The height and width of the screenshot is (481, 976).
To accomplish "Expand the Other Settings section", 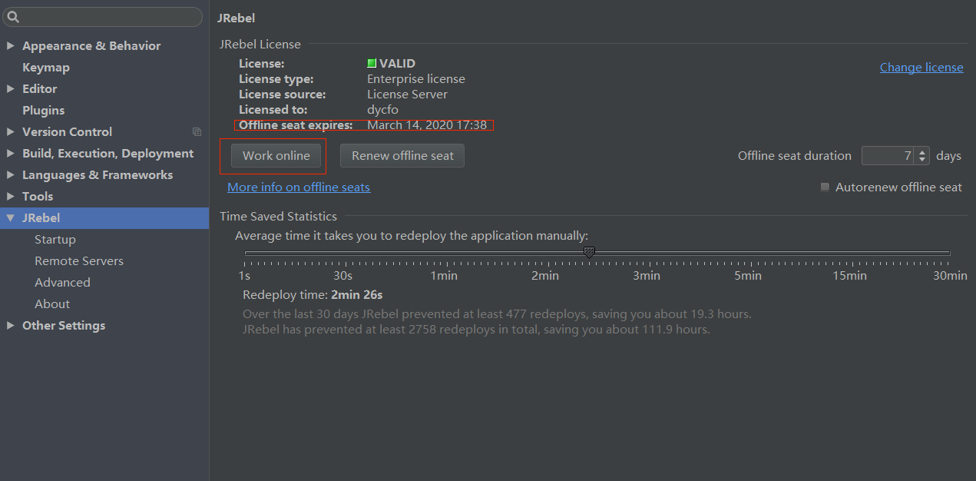I will (x=10, y=326).
